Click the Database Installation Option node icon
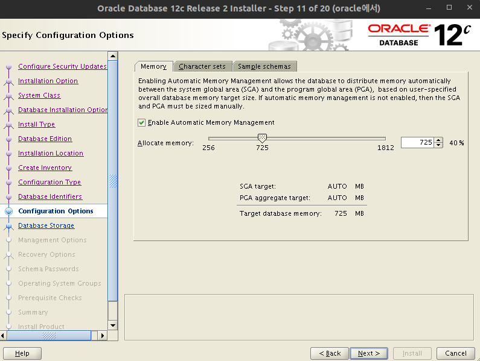Screen dimensions: 480x361 pyautogui.click(x=9, y=111)
